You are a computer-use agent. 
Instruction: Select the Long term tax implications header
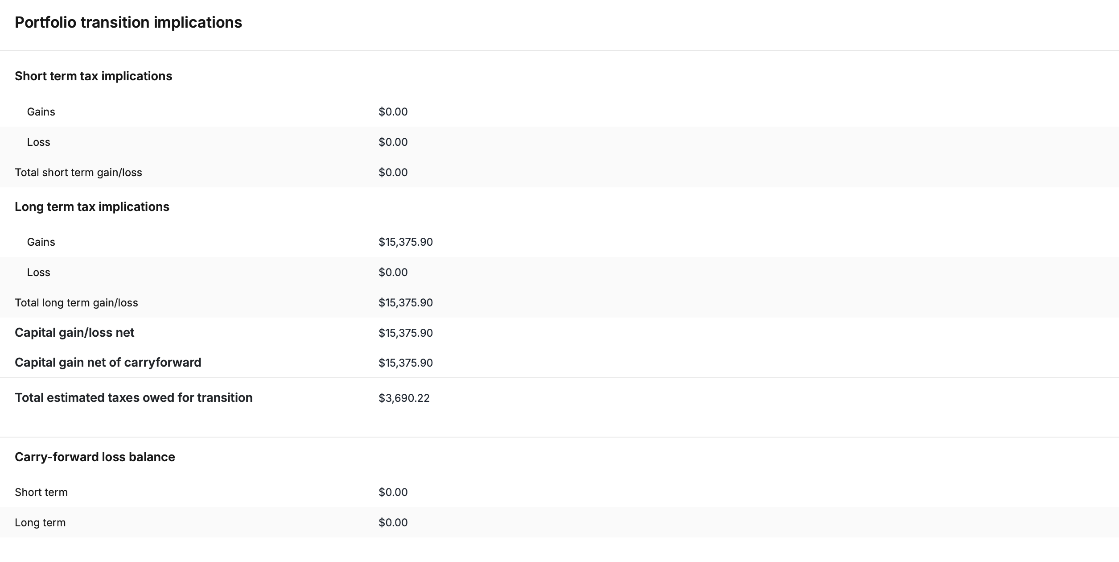click(92, 207)
